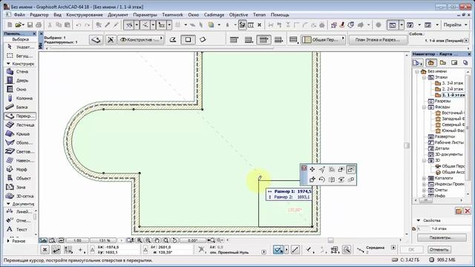Open the 2. 2-й этаж story
The image size is (475, 267).
coord(449,89)
